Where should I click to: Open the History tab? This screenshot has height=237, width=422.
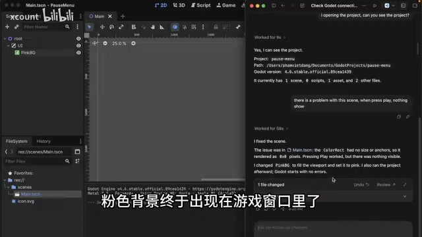(x=44, y=142)
